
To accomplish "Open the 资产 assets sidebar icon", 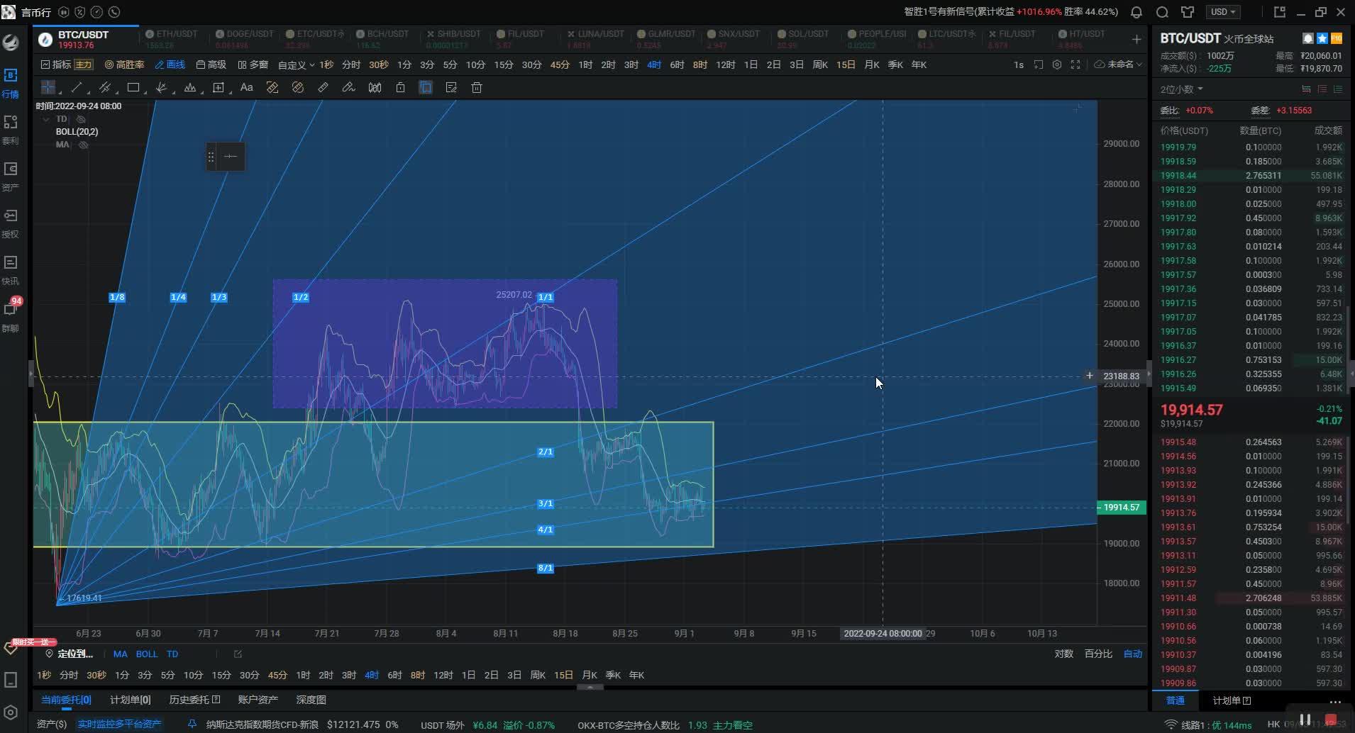I will click(11, 176).
